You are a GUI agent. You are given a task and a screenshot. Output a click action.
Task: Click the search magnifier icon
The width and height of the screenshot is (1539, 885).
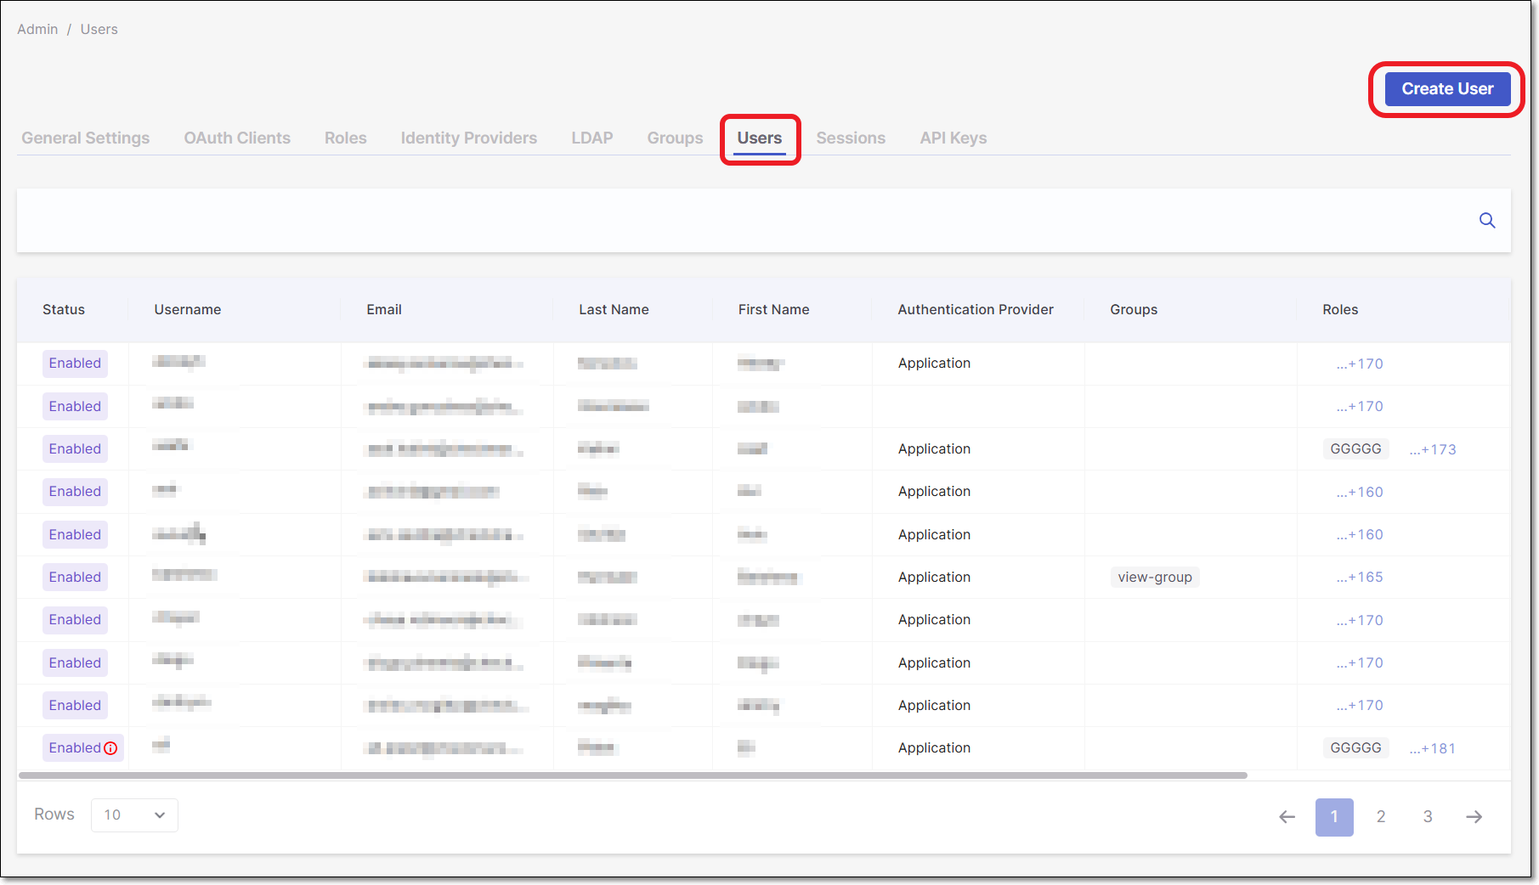point(1487,221)
